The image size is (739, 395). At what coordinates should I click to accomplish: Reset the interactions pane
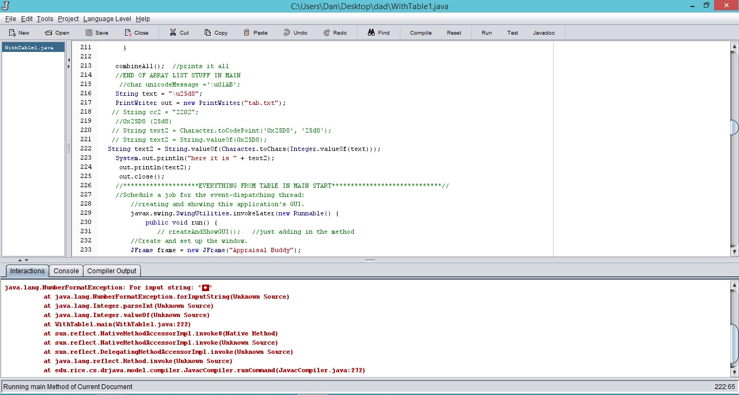[454, 32]
